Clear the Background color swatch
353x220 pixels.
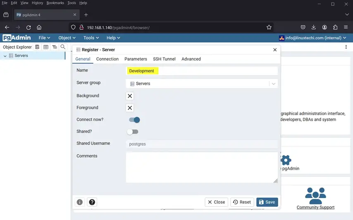(x=130, y=96)
